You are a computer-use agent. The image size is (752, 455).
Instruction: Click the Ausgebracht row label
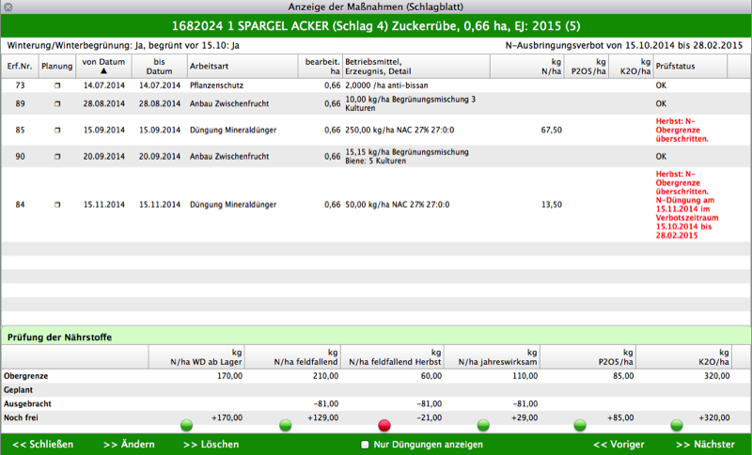click(x=27, y=404)
